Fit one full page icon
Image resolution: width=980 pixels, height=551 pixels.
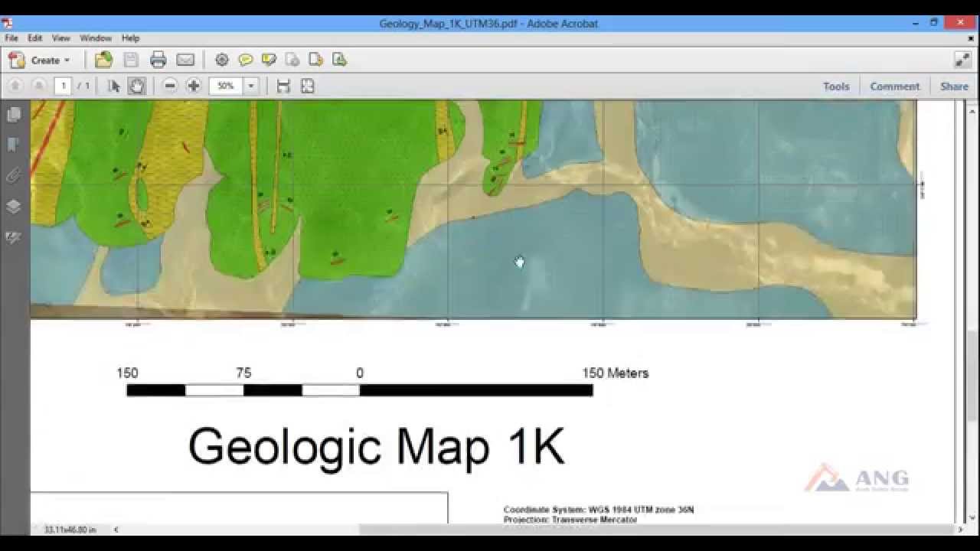click(307, 86)
